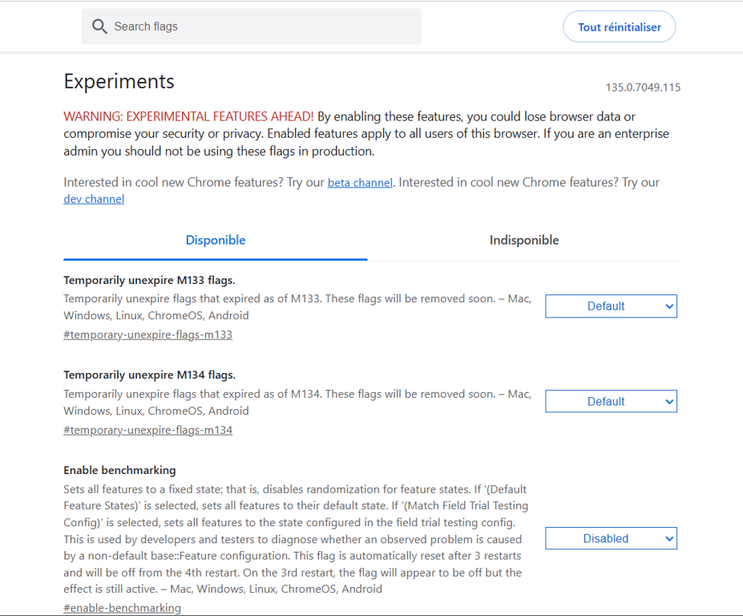Open the dropdown for Temporarily unexpire M133 flags
The height and width of the screenshot is (616, 743).
611,306
